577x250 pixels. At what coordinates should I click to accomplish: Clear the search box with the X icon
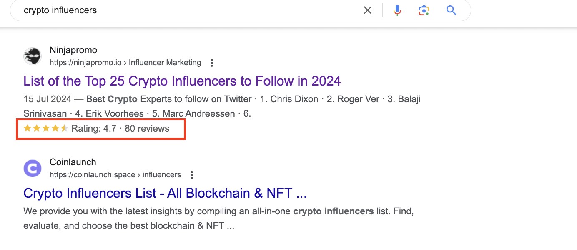click(x=367, y=10)
